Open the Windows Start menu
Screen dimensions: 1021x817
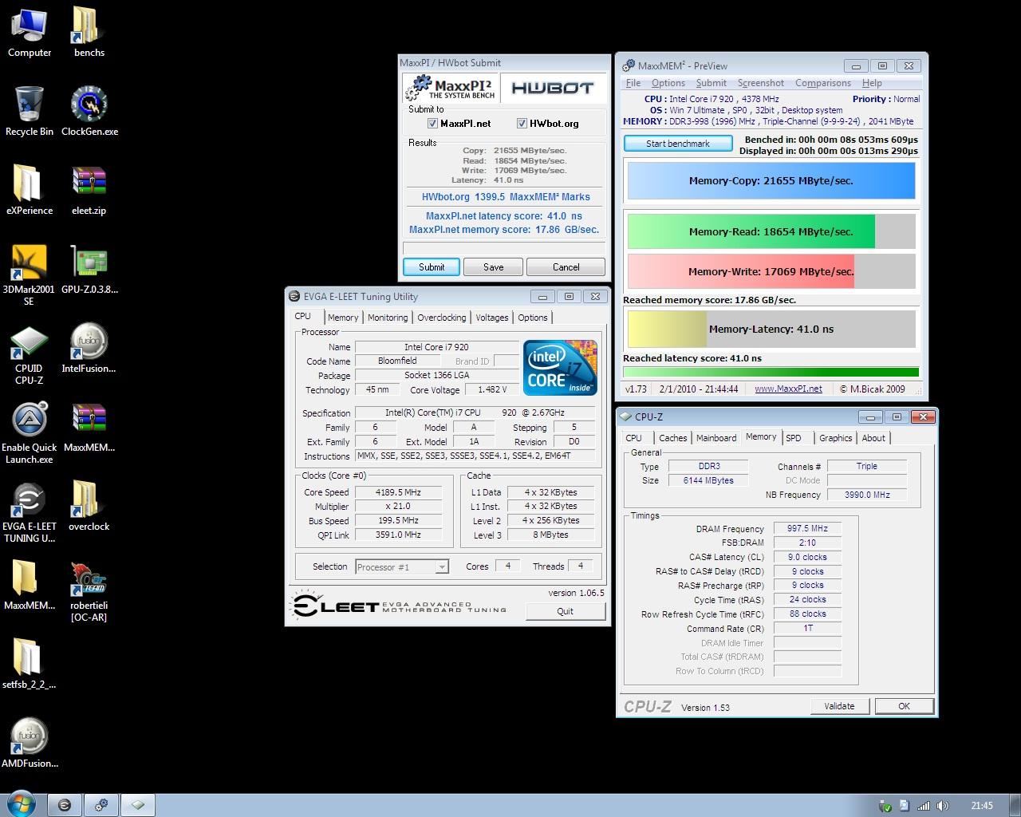pos(21,804)
